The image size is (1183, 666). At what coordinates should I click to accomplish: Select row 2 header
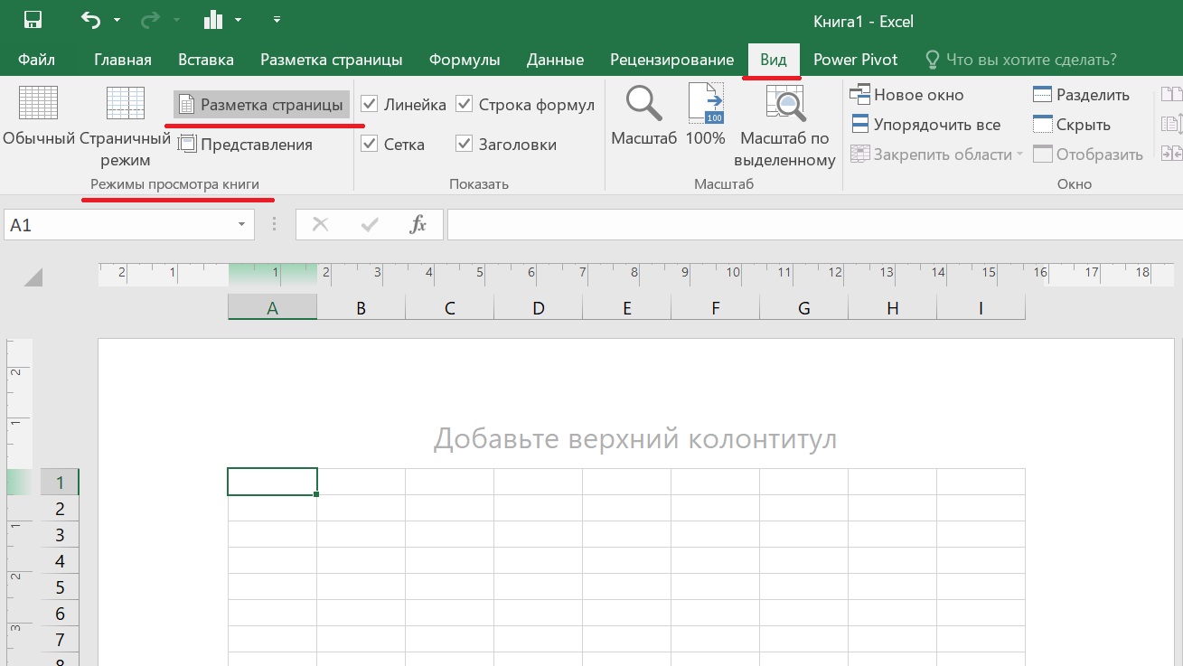pos(61,508)
